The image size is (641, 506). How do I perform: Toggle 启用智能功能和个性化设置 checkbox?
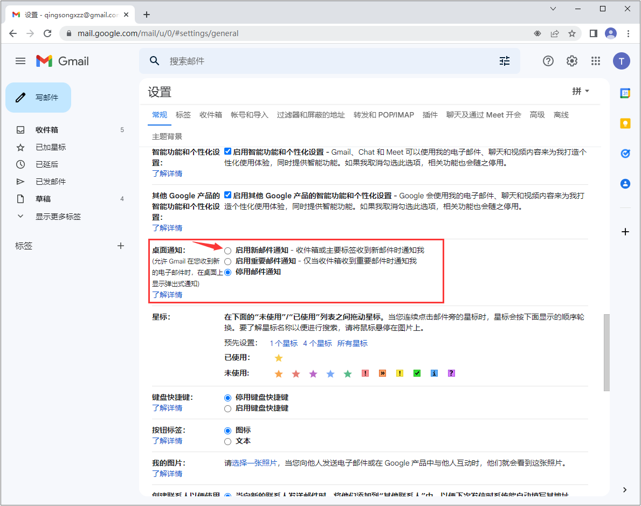point(228,151)
